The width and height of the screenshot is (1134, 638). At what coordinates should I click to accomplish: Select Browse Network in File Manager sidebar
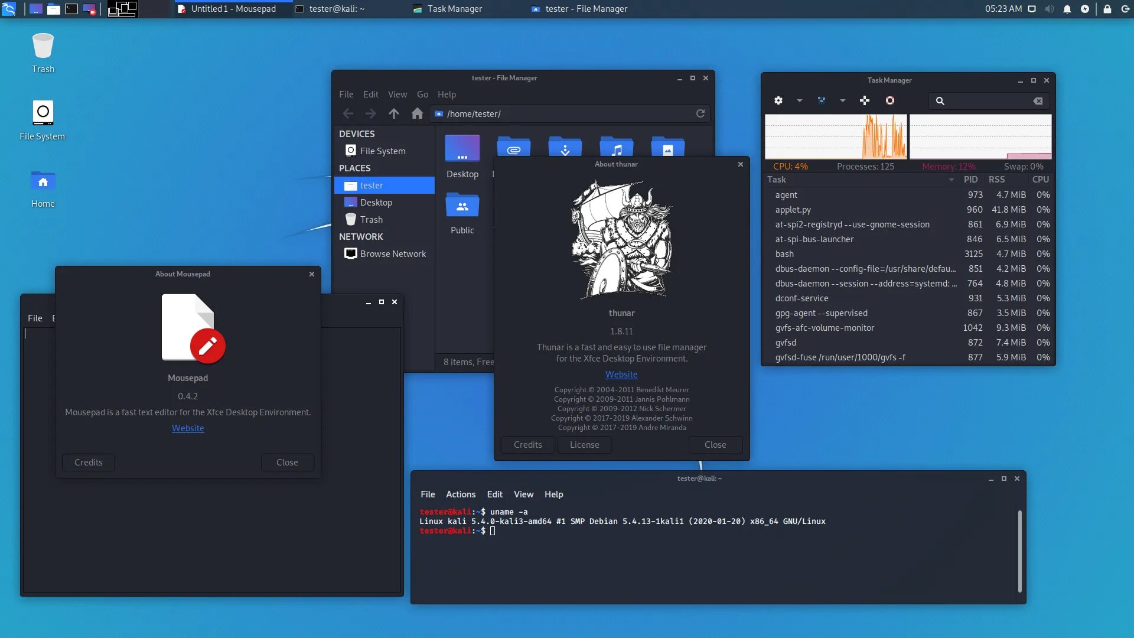[x=393, y=254]
